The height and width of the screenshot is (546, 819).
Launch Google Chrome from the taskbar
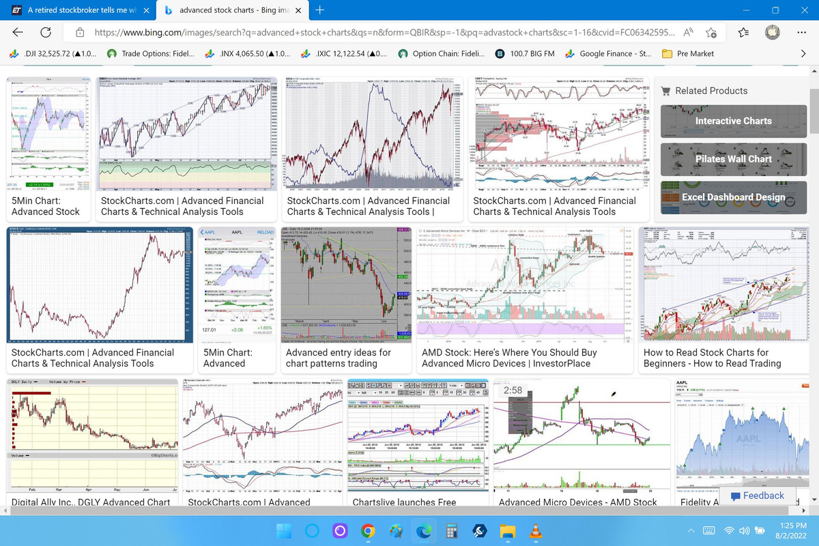368,531
